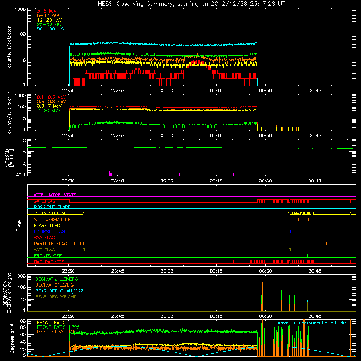361x361 pixels.
Task: Click the A0.1 level on GOES axis
Action: click(x=21, y=175)
